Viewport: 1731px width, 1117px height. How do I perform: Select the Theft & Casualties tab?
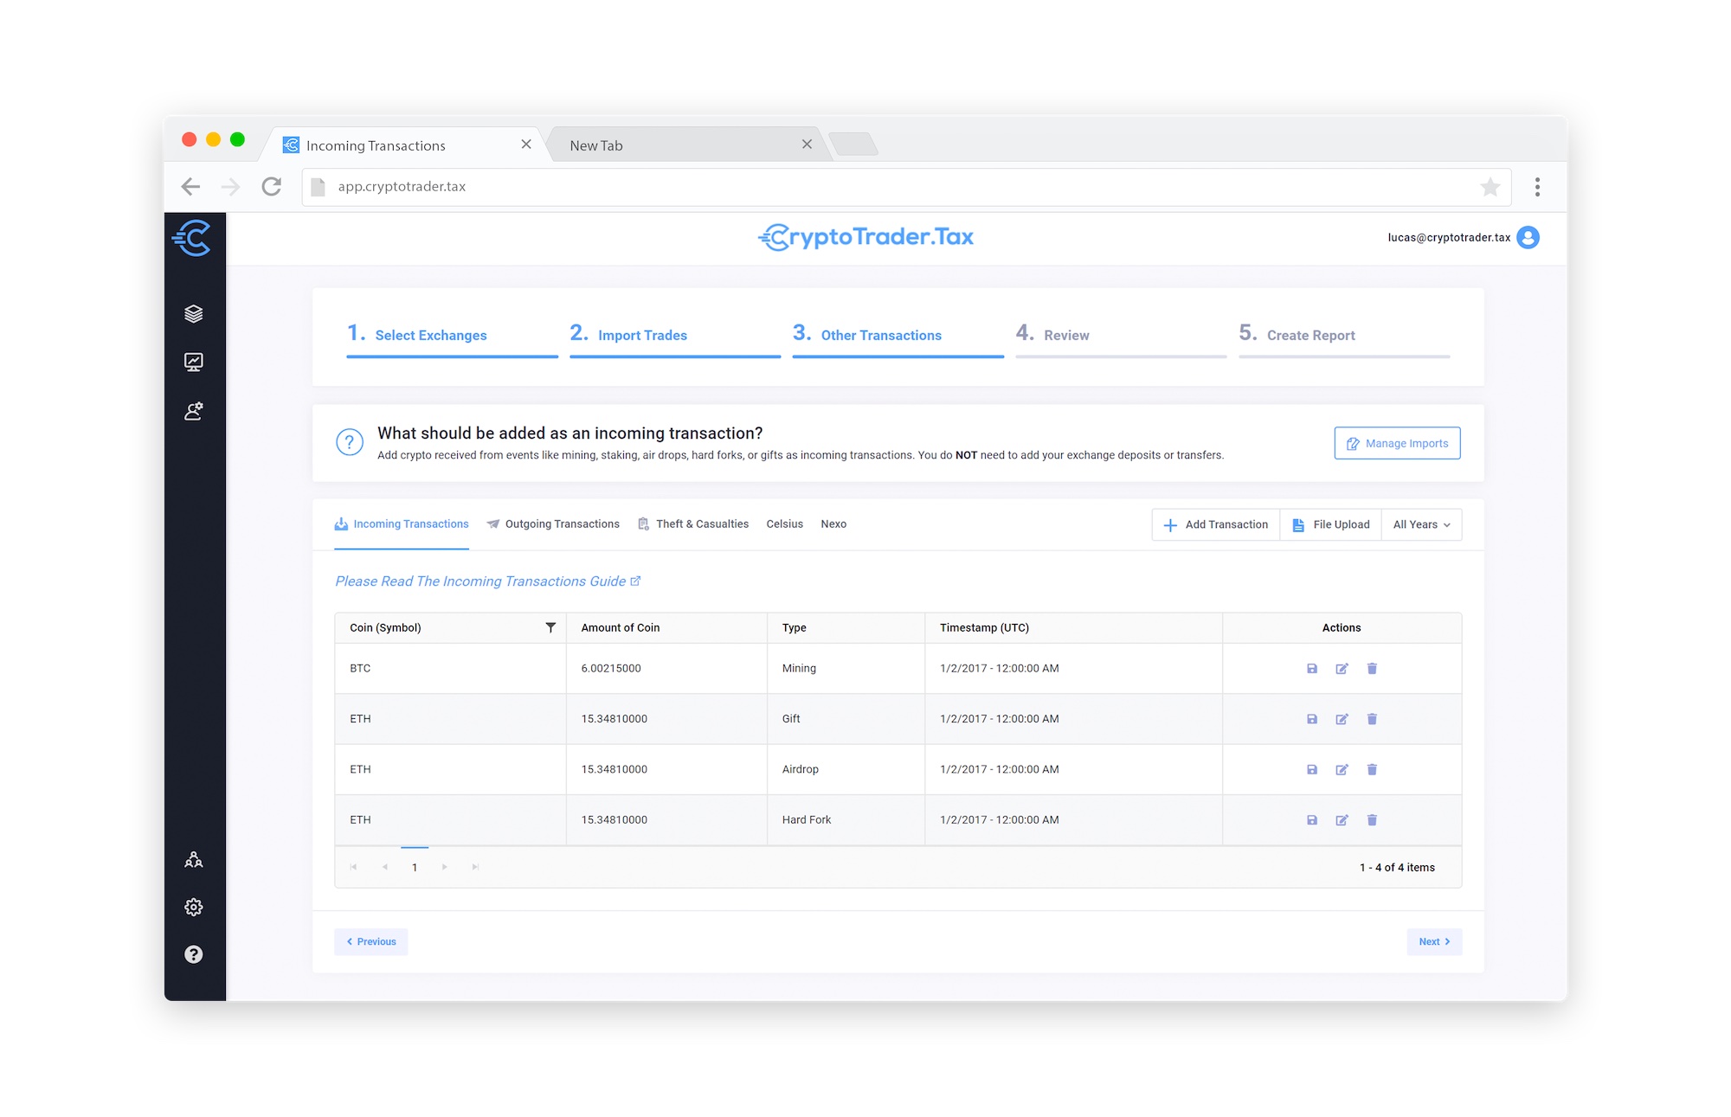point(702,523)
